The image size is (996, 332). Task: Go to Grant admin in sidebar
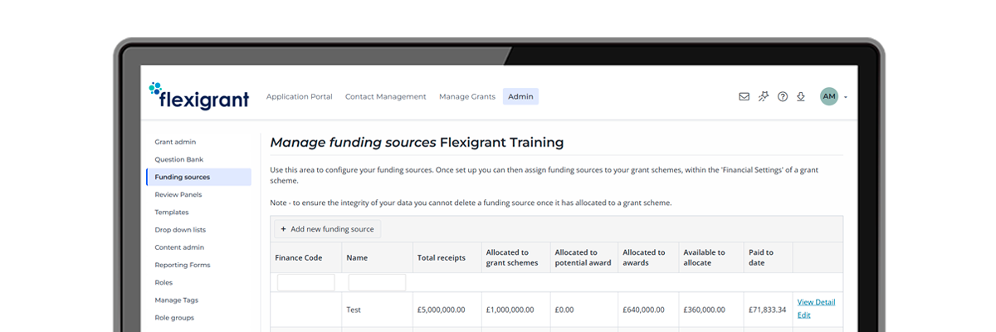pyautogui.click(x=175, y=142)
